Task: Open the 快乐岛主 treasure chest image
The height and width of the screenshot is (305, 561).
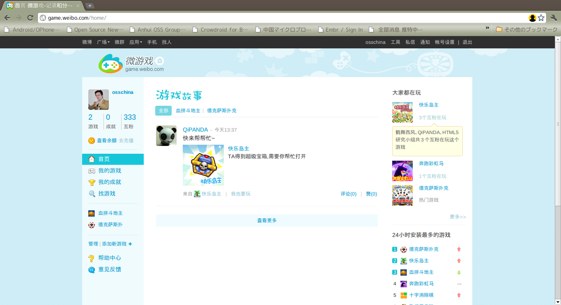Action: [x=203, y=165]
